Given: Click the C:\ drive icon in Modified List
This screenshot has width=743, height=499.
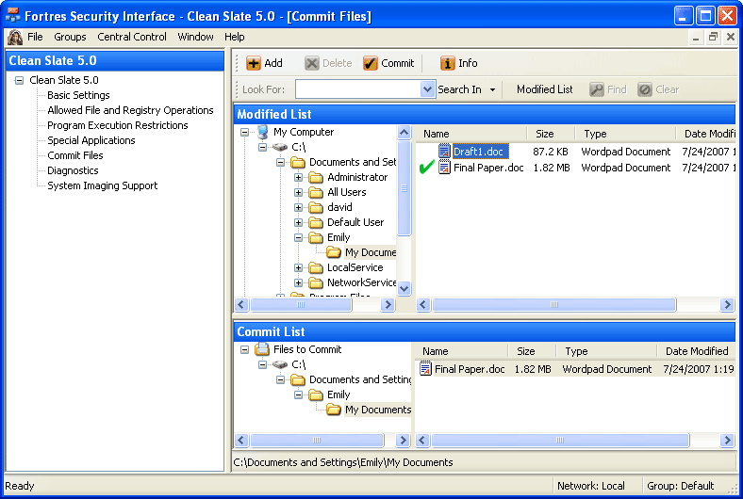Looking at the screenshot, I should coord(280,147).
